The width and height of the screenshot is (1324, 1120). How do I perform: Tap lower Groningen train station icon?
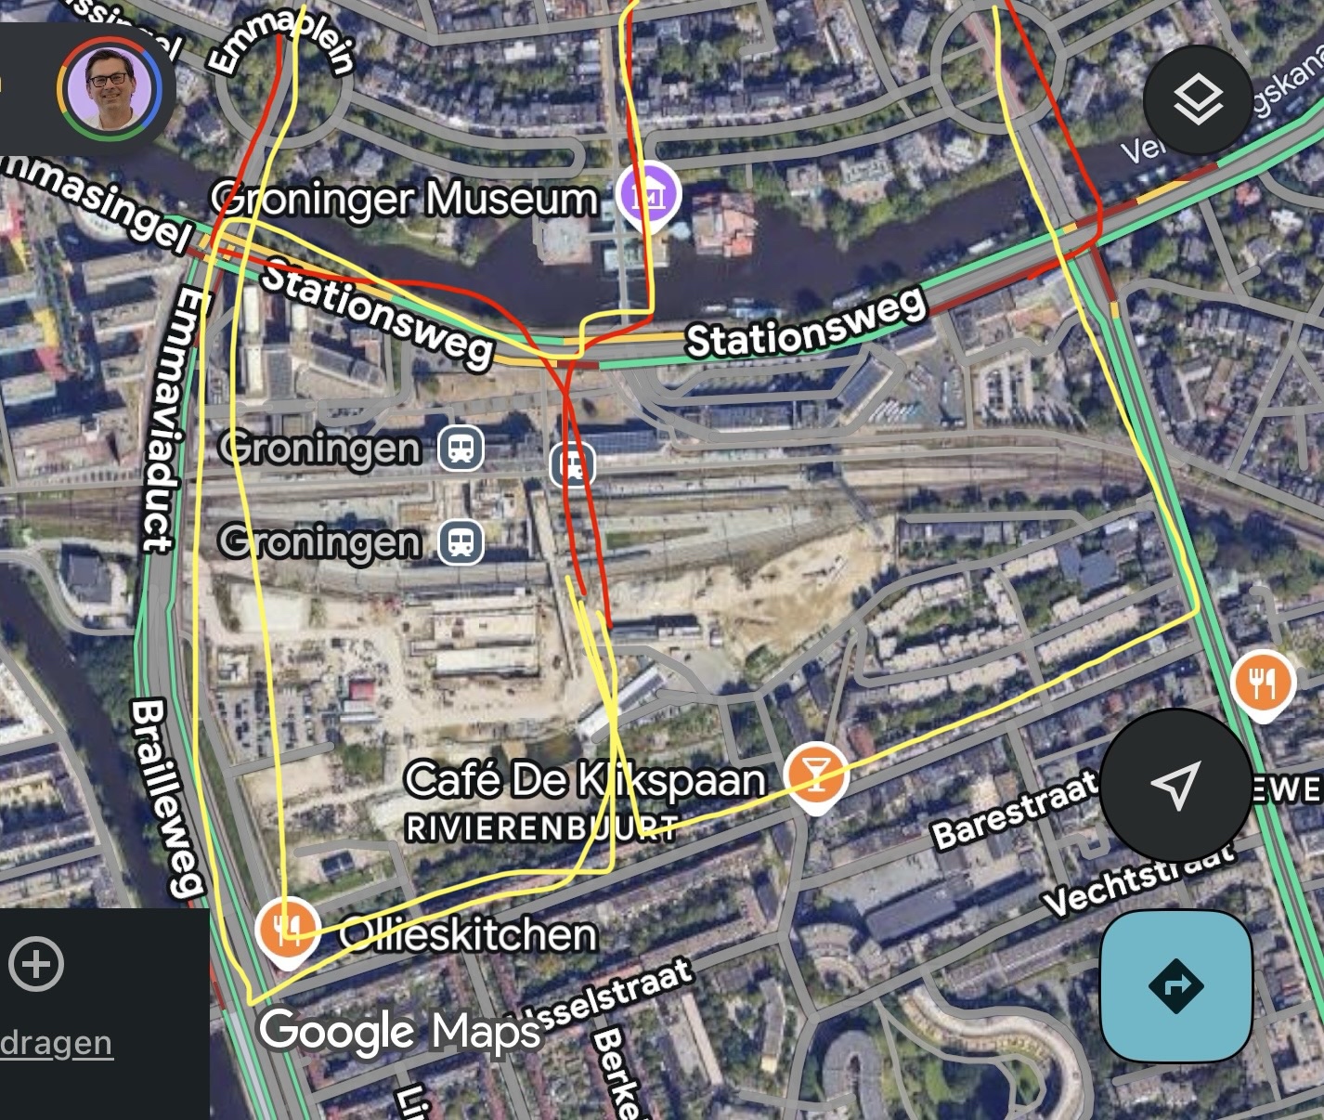tap(461, 541)
